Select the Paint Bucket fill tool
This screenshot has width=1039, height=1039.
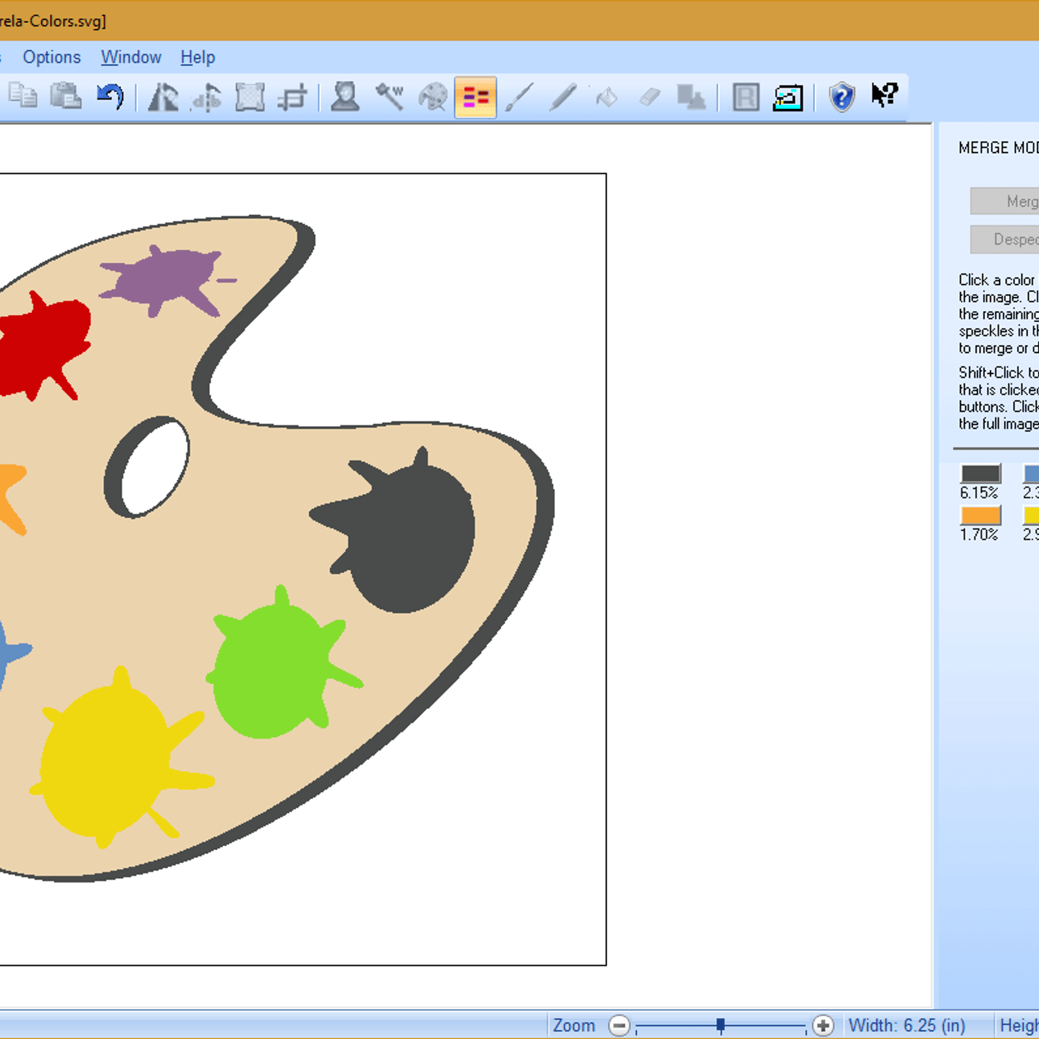[x=607, y=97]
